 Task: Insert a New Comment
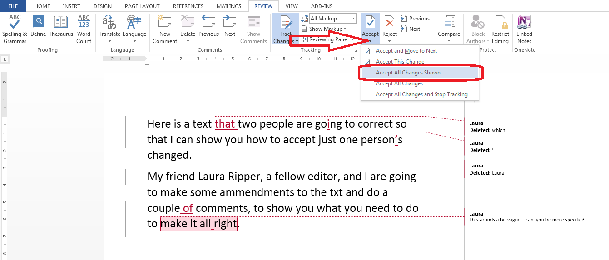coord(164,29)
